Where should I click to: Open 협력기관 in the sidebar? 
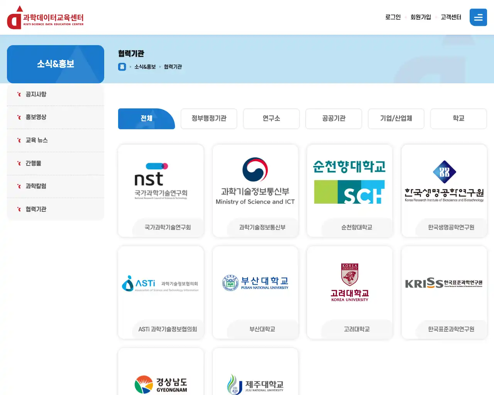[56, 209]
